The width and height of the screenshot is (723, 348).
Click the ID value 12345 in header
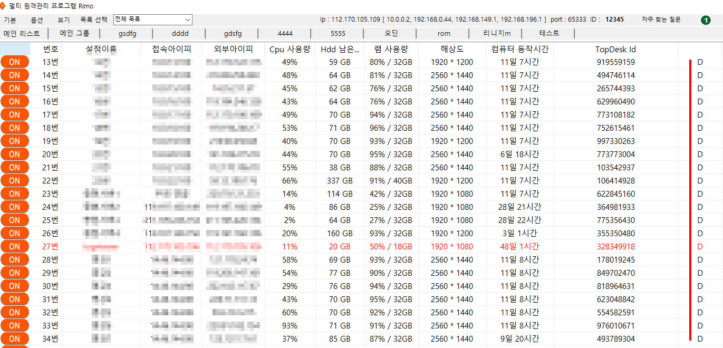click(614, 20)
